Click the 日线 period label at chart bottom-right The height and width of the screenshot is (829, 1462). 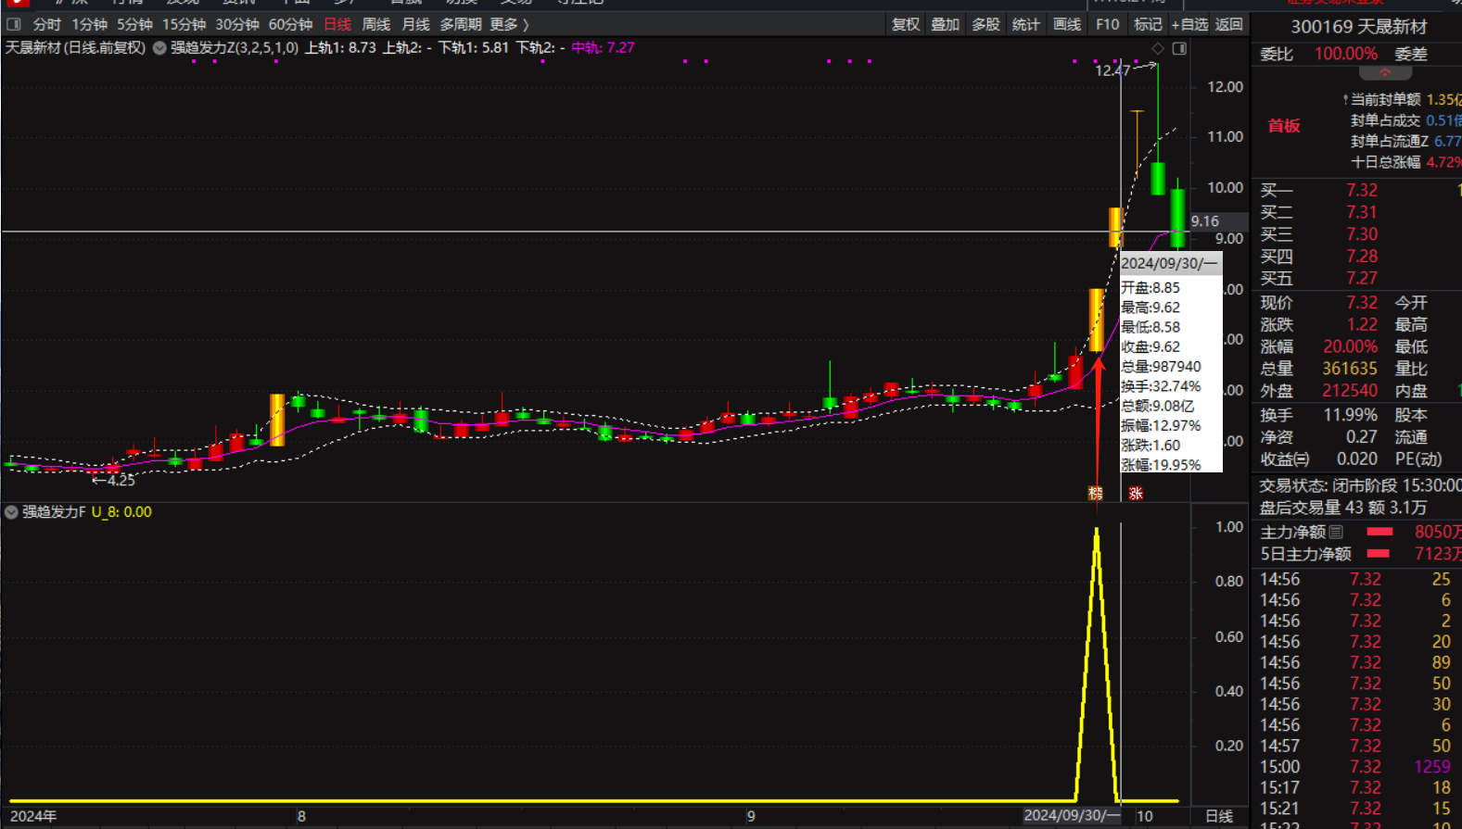pos(1218,816)
